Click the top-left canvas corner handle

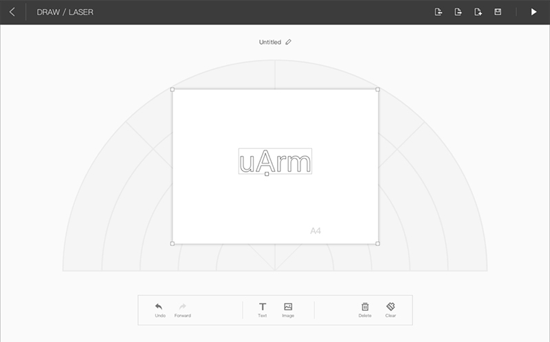click(172, 89)
